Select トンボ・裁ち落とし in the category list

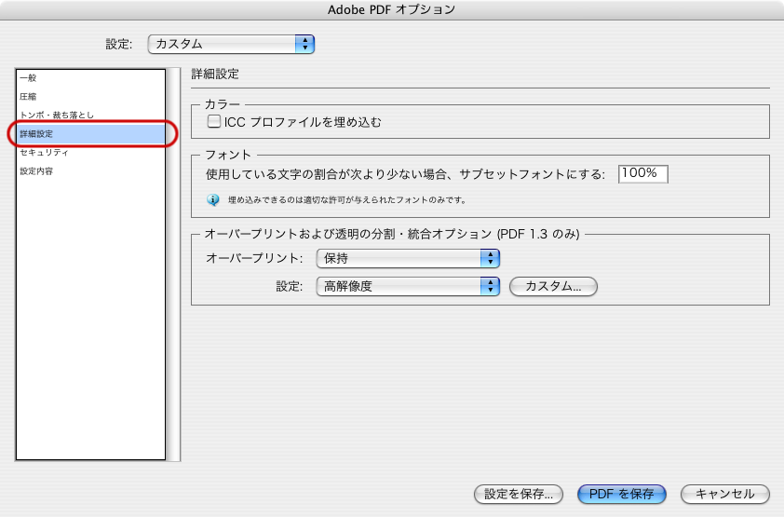(x=91, y=115)
